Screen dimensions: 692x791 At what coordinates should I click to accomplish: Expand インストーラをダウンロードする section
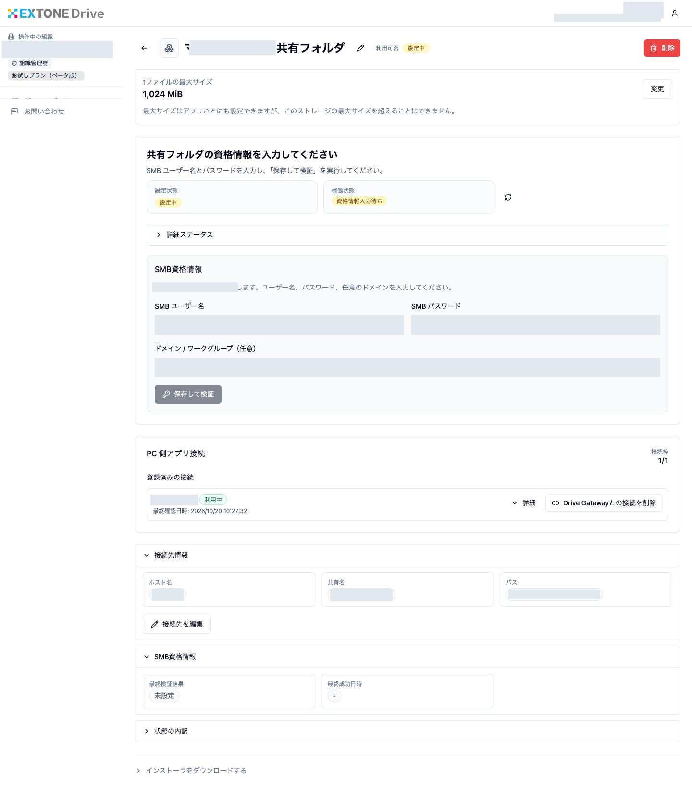tap(191, 771)
